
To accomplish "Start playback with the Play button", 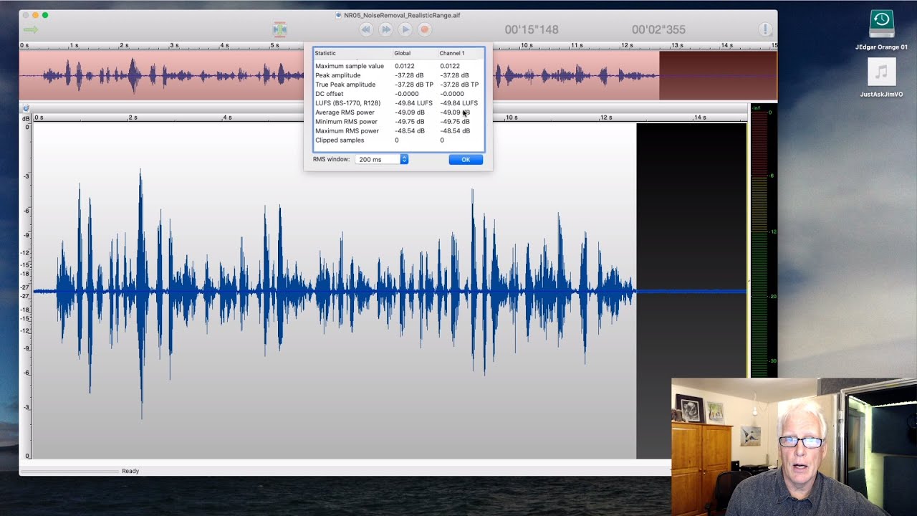I will click(405, 29).
